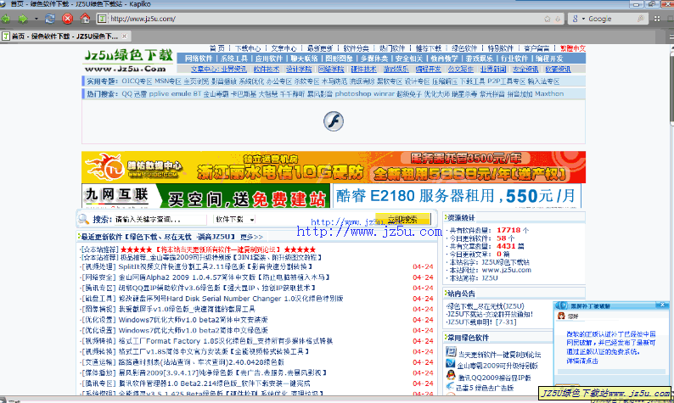The image size is (674, 403).
Task: Open the 公文写作 article link
Action: [x=460, y=69]
